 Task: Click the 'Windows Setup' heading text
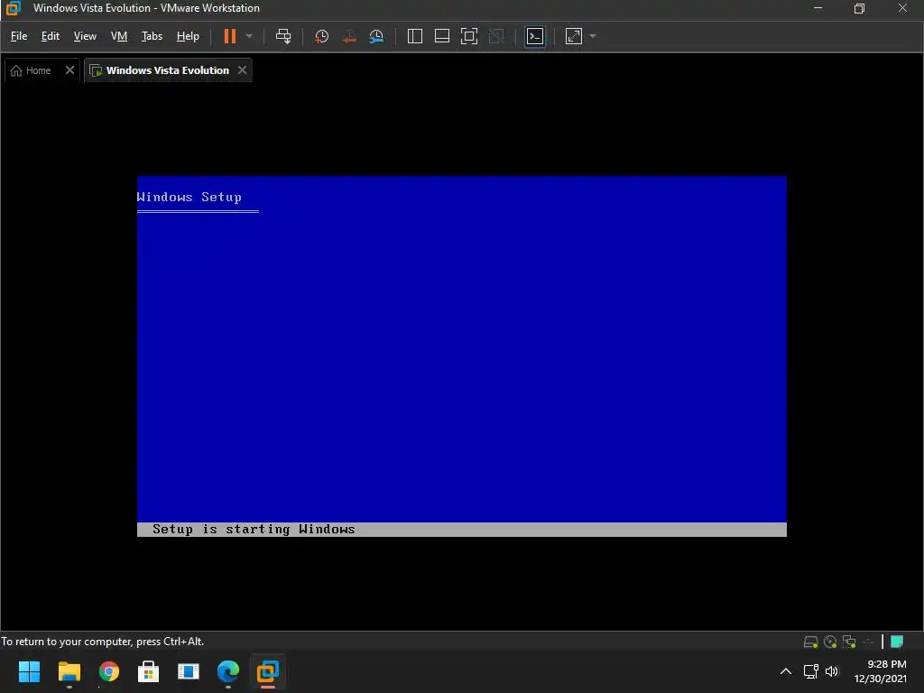[x=189, y=197]
